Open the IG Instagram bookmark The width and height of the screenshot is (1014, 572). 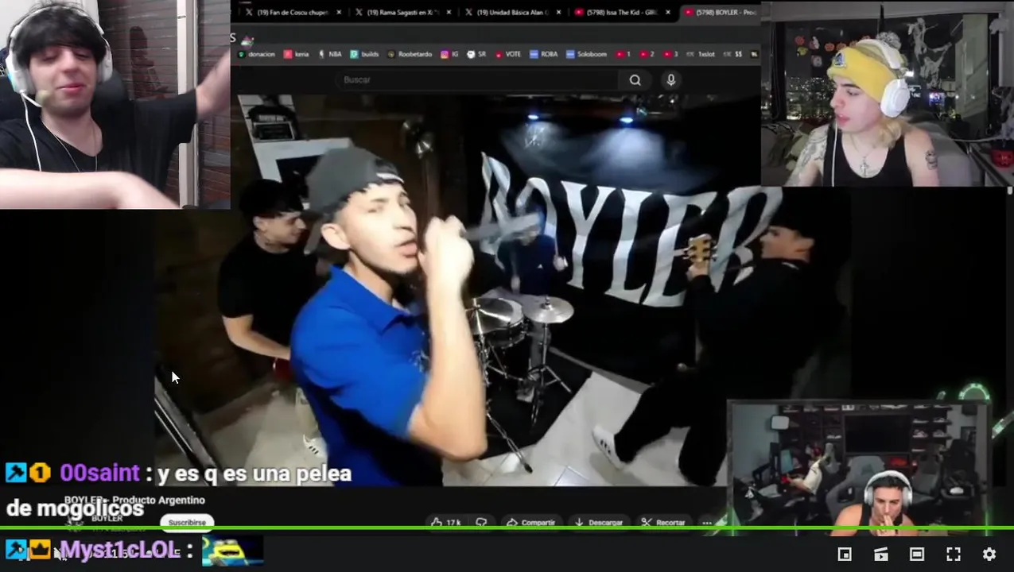point(450,54)
